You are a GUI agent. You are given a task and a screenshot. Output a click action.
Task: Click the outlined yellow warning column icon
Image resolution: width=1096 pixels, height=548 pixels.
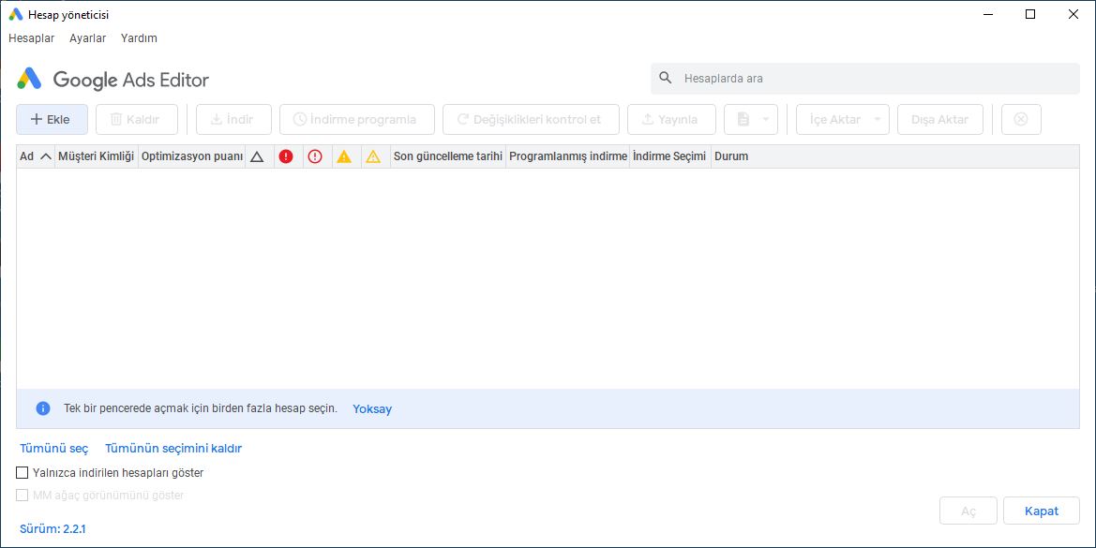(373, 156)
